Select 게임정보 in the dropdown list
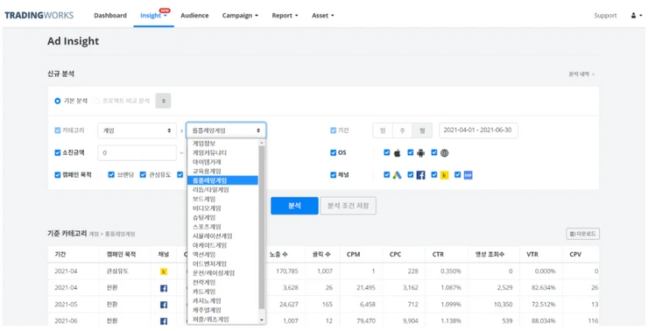 222,144
